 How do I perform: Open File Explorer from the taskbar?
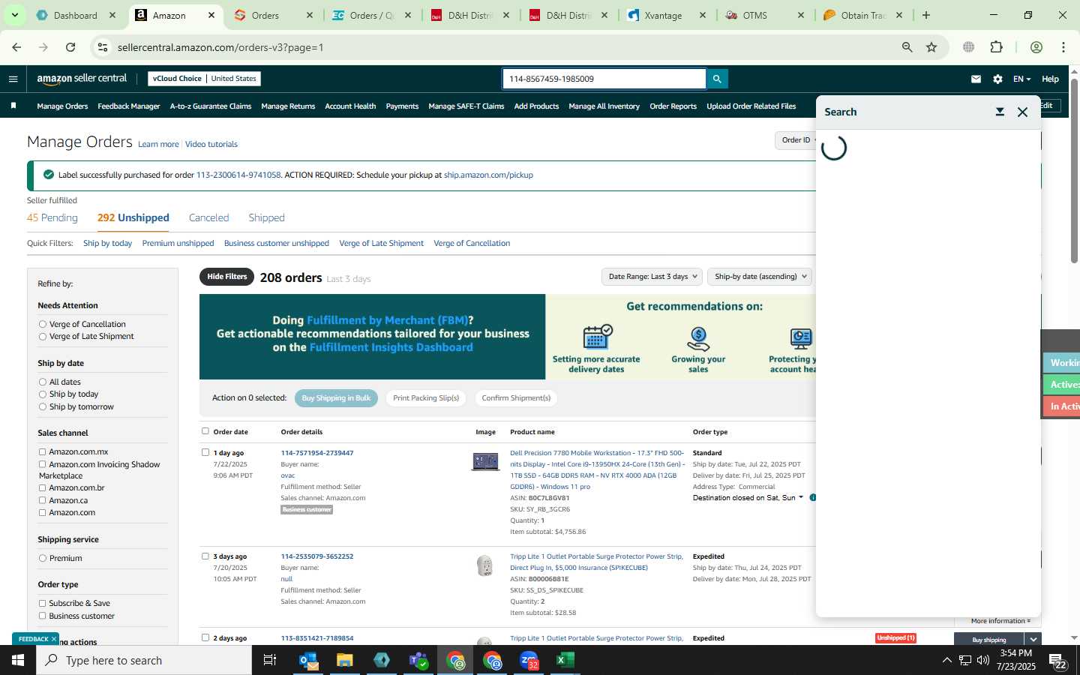344,660
